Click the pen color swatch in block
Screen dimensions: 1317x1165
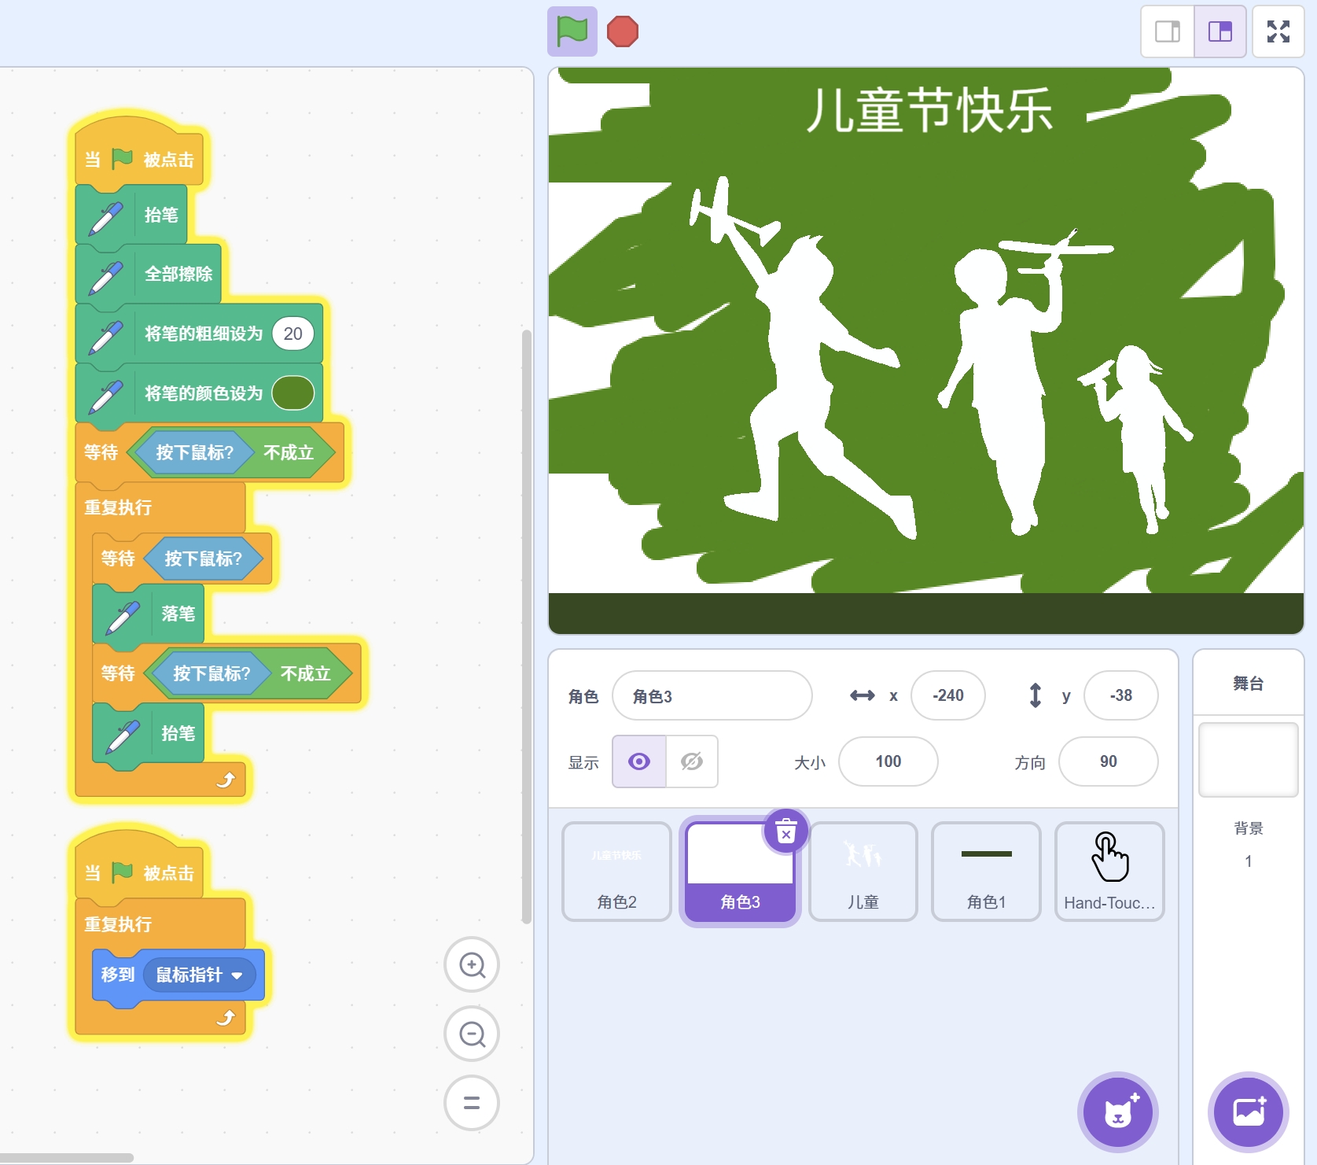coord(292,393)
